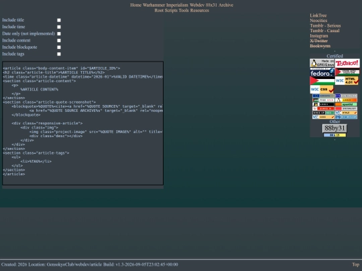Click the small W3C CSS checkmark button

(323, 117)
